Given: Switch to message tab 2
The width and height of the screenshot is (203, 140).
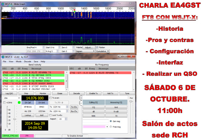Looking at the screenshot, I should pyautogui.click(x=81, y=103).
